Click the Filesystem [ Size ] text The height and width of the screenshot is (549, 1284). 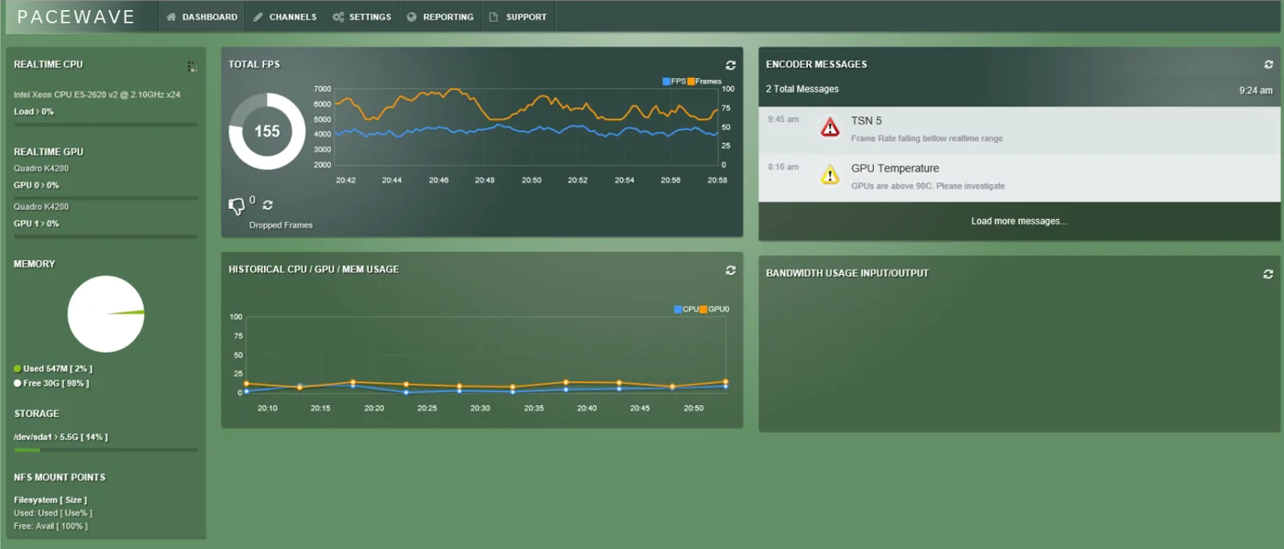tap(50, 500)
